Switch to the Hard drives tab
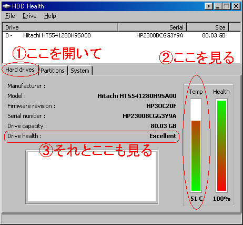This screenshot has width=243, height=225. [20, 70]
